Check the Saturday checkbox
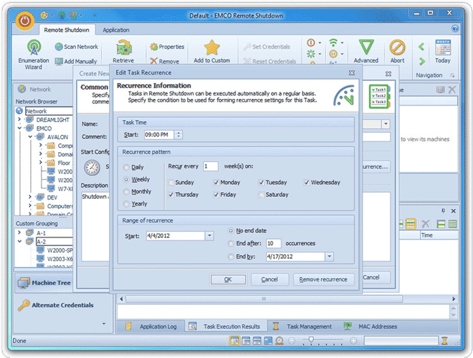Image resolution: width=473 pixels, height=358 pixels. coord(262,195)
